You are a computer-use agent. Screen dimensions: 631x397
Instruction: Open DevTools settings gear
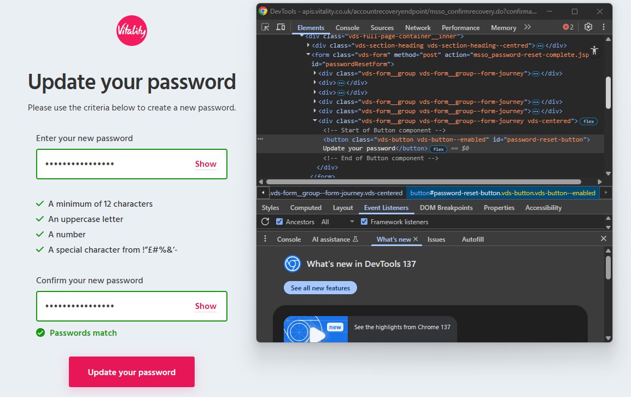[588, 27]
